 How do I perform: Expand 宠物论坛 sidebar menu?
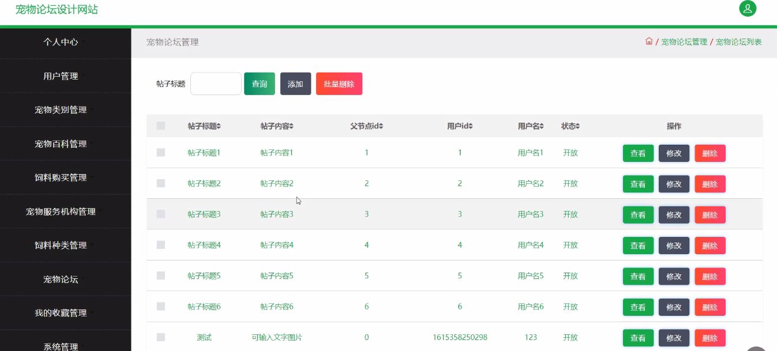[65, 279]
